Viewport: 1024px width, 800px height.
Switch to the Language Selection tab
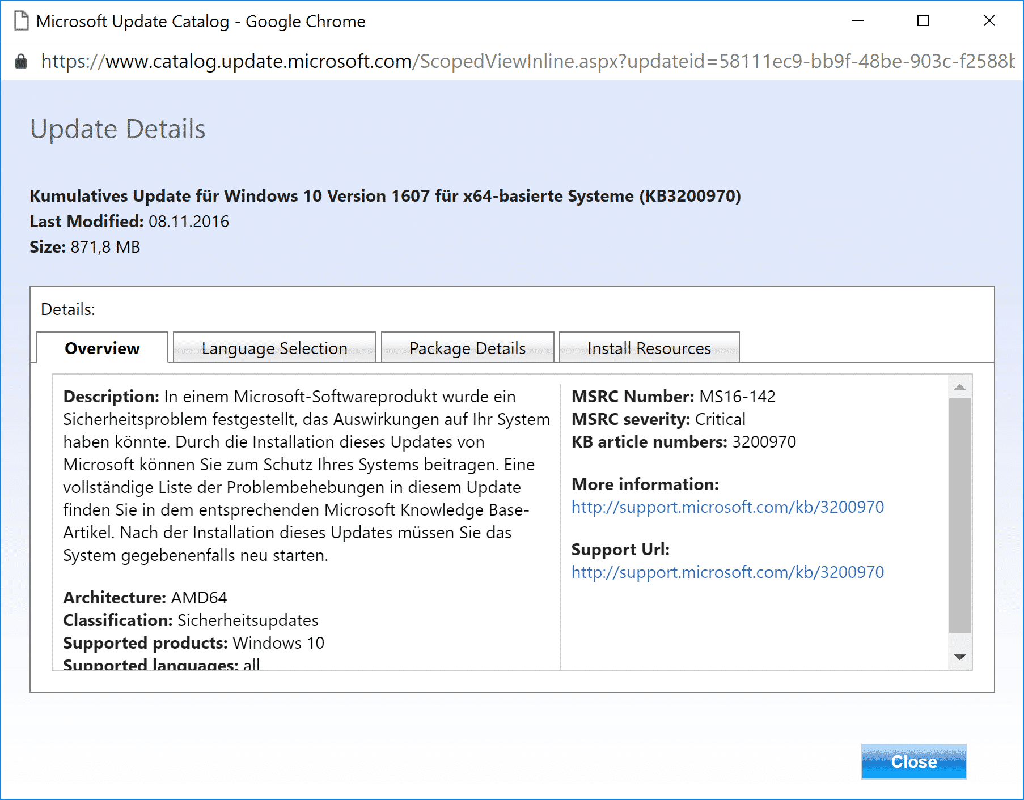pos(274,348)
